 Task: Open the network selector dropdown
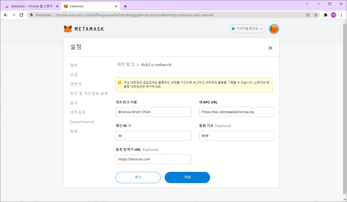tap(247, 29)
